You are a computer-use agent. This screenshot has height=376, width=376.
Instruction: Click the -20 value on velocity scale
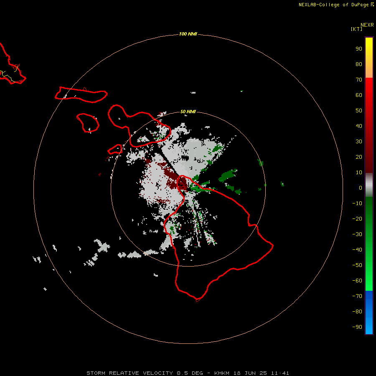click(357, 218)
